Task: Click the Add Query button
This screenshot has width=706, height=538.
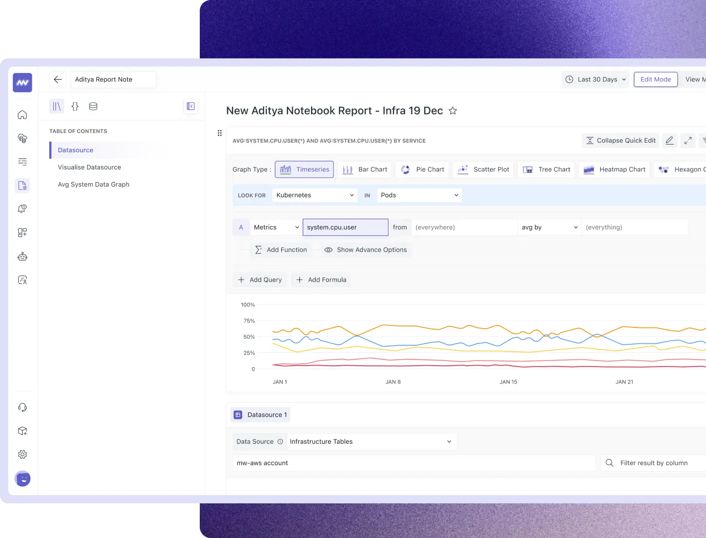Action: point(260,280)
